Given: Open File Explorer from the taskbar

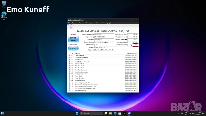Looking at the screenshot, I should pos(110,113).
